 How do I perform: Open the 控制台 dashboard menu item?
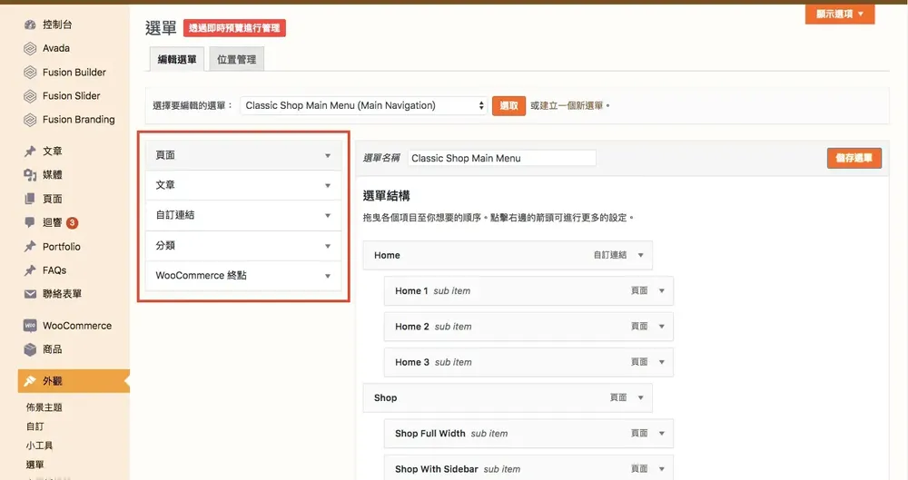tap(57, 24)
